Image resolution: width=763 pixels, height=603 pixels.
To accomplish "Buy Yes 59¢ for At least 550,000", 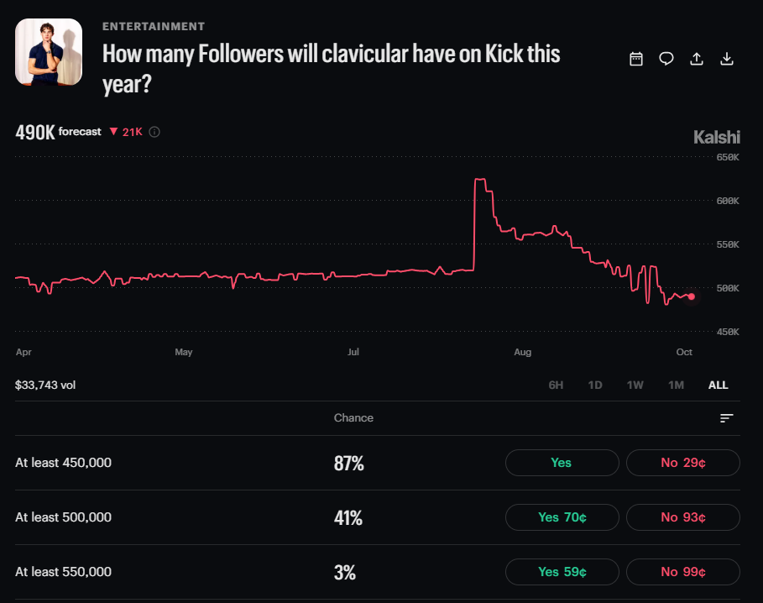I will coord(562,572).
